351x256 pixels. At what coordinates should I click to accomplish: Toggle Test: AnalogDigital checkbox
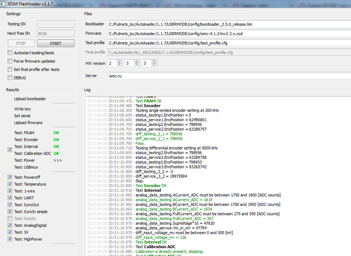pyautogui.click(x=10, y=225)
